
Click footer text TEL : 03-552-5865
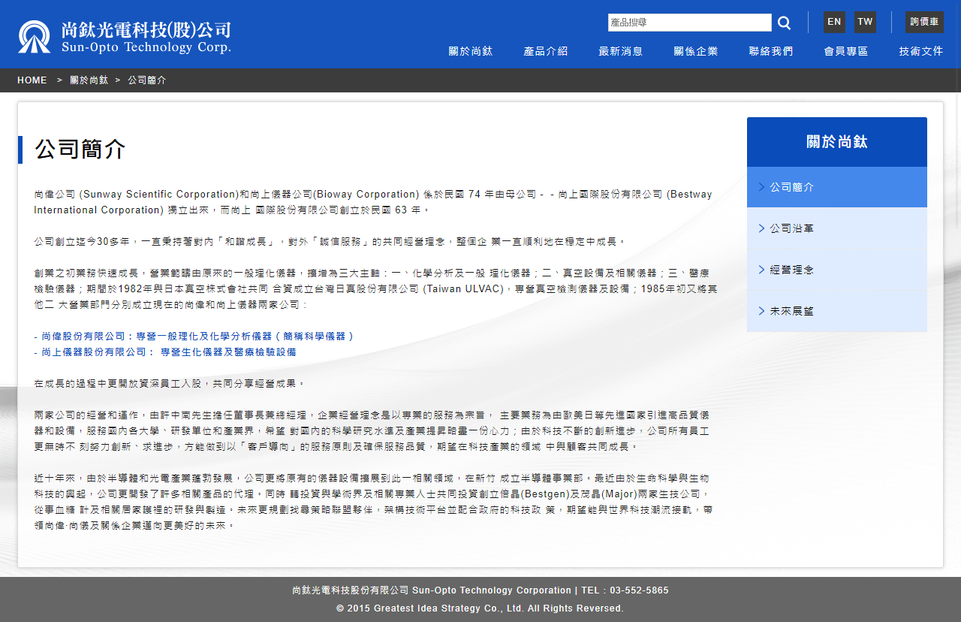[625, 590]
